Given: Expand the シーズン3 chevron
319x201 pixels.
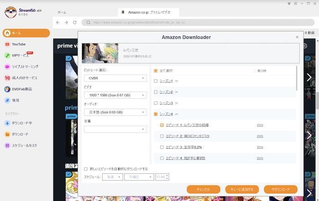Looking at the screenshot, I should [x=176, y=103].
